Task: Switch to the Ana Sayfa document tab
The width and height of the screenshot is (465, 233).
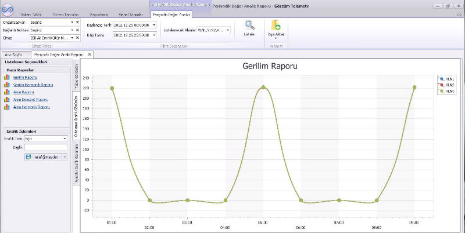Action: coord(14,54)
